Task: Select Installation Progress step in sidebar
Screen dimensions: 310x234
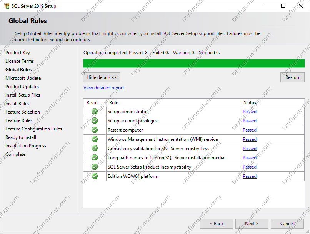Action: 26,146
